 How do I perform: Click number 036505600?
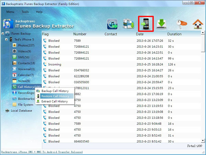click(x=81, y=82)
